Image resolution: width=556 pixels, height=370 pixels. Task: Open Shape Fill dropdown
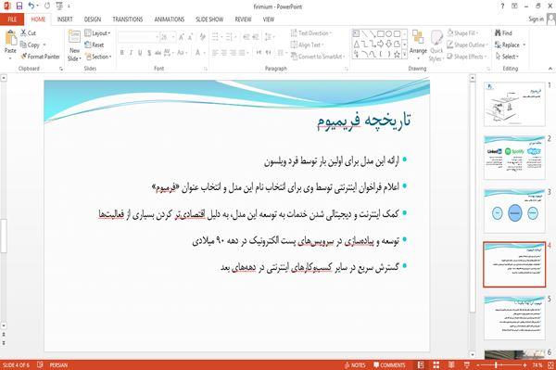point(462,33)
